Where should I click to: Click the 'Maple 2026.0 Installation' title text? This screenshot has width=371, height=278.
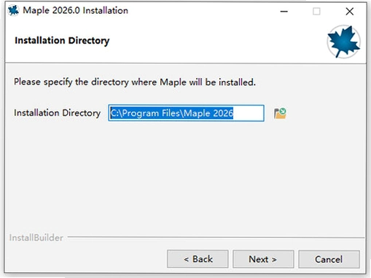[75, 10]
